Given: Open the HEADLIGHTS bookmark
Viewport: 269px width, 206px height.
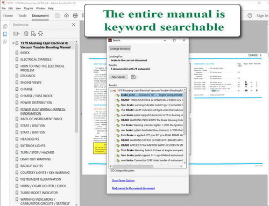Looking at the screenshot, I should (x=30, y=139).
